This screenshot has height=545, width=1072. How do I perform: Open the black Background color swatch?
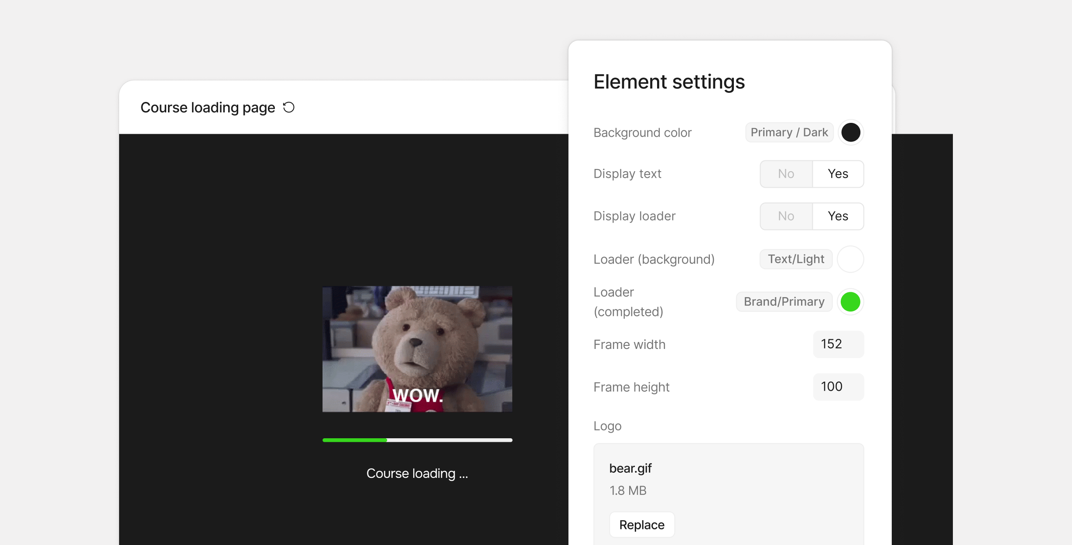pos(850,132)
